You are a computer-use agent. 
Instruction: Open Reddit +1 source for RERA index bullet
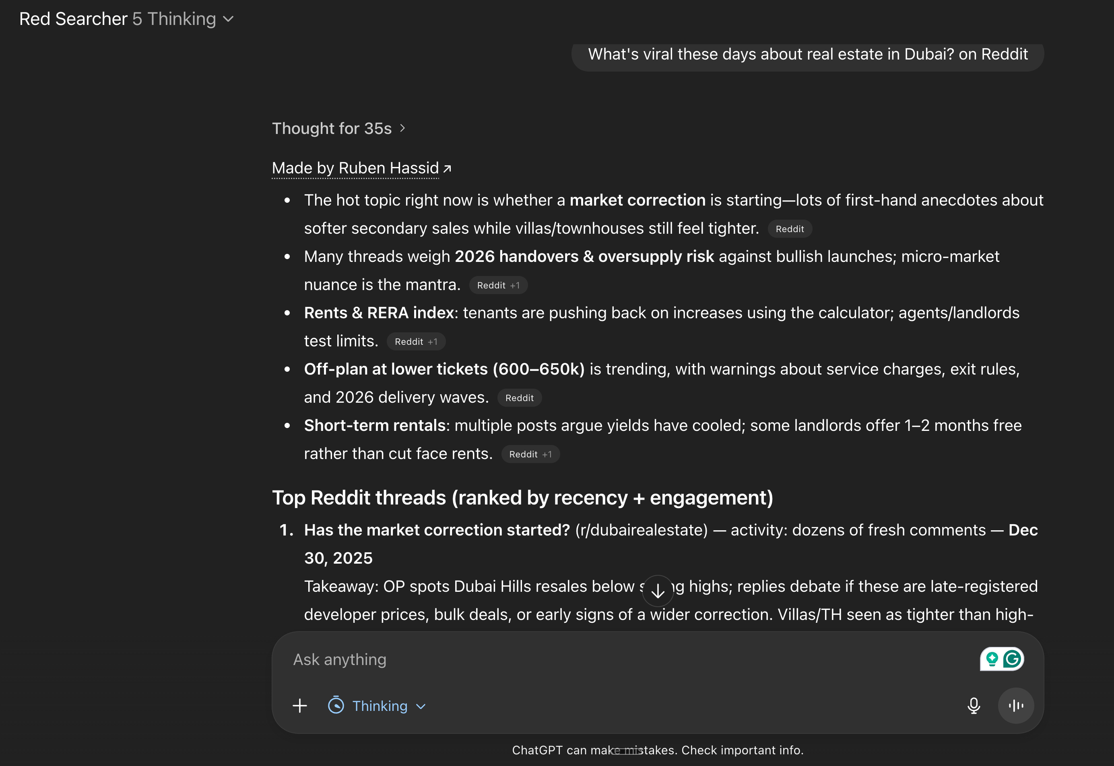416,342
